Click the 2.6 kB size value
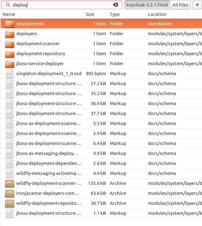This screenshot has height=226, width=202. click(x=99, y=163)
